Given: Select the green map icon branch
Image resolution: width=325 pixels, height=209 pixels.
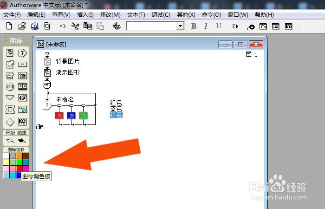Looking at the screenshot, I should click(83, 116).
